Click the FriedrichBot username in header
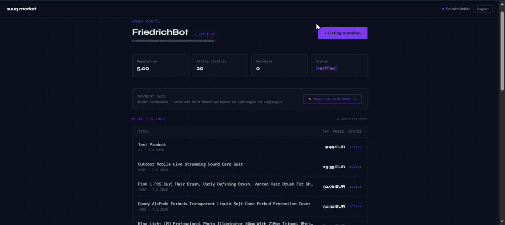The width and height of the screenshot is (505, 225). point(458,9)
